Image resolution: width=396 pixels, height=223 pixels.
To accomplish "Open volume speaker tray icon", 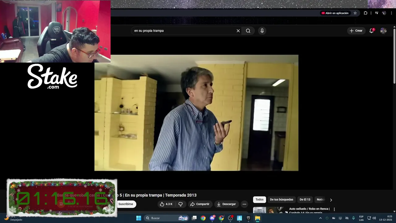I will [374, 218].
